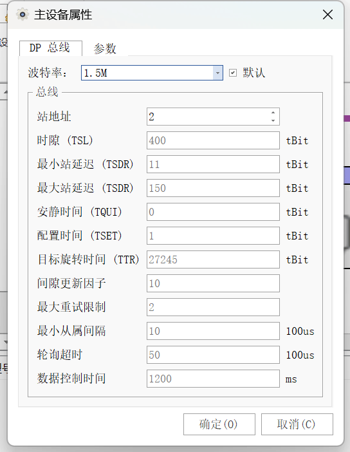Viewport: 350px width, 452px height.
Task: Click the 站地址 label
Action: 54,117
